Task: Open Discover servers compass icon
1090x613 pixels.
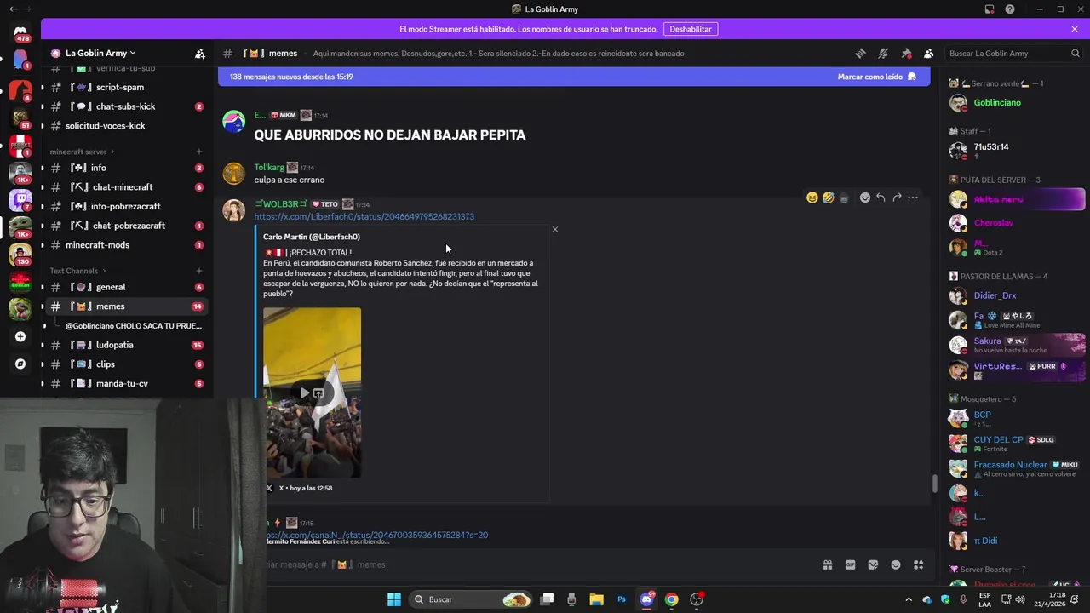Action: pos(20,364)
